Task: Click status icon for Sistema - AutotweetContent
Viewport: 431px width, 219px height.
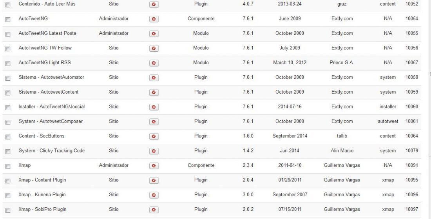Action: [x=154, y=92]
